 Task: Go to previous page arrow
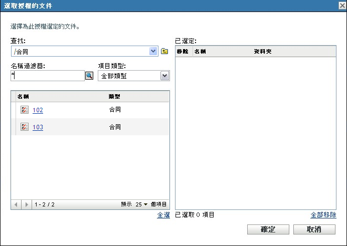tap(16, 204)
